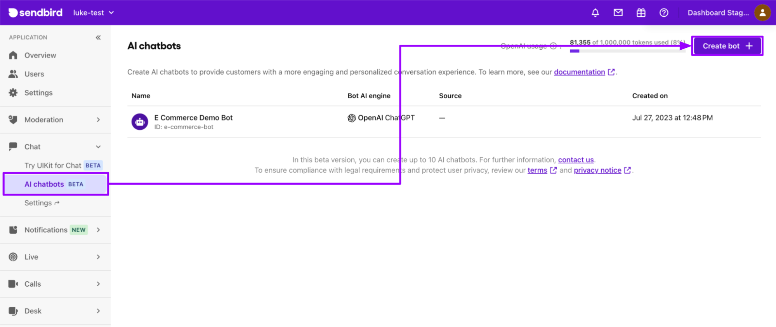Expand the Live section chevron
776x327 pixels.
click(x=98, y=257)
